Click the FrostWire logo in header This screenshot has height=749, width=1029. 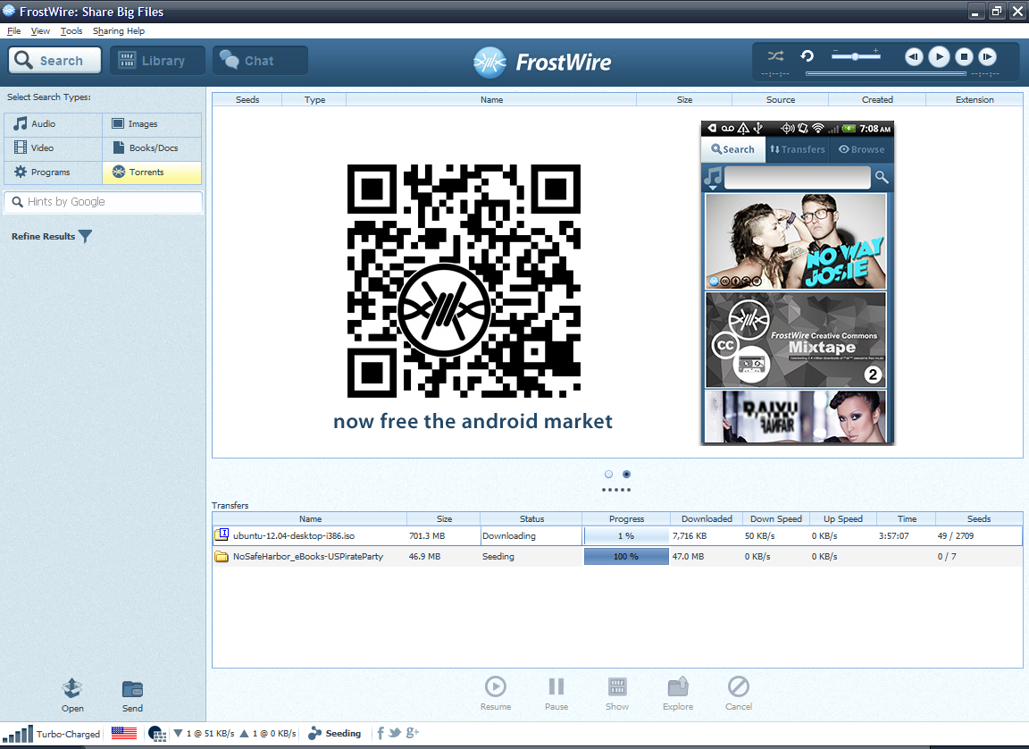542,63
